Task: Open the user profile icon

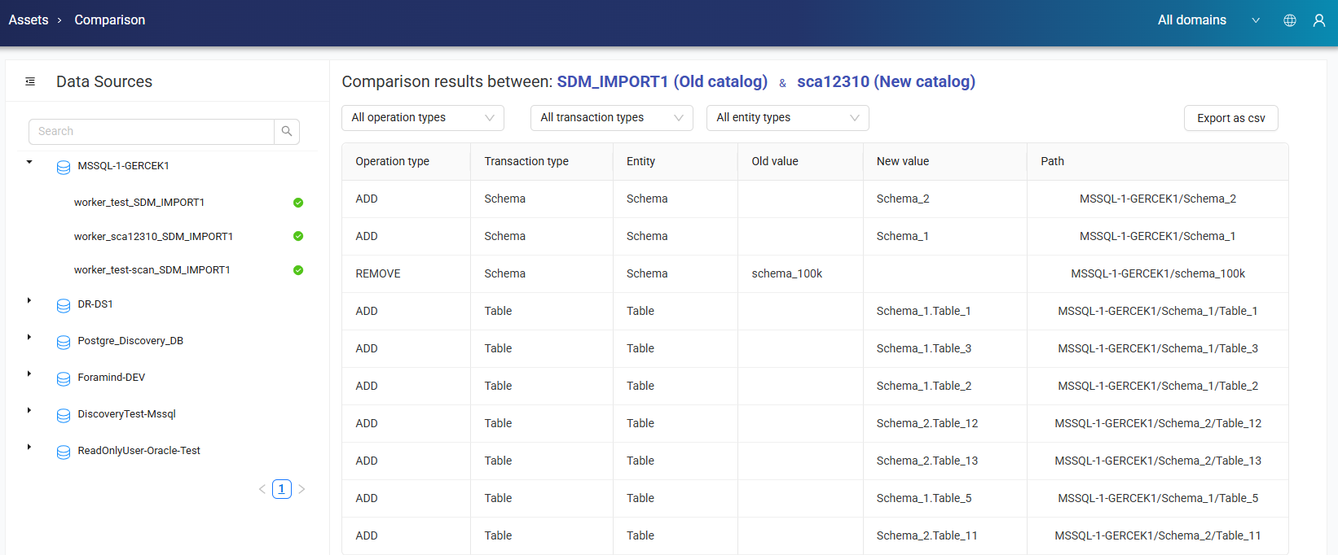Action: click(x=1319, y=20)
